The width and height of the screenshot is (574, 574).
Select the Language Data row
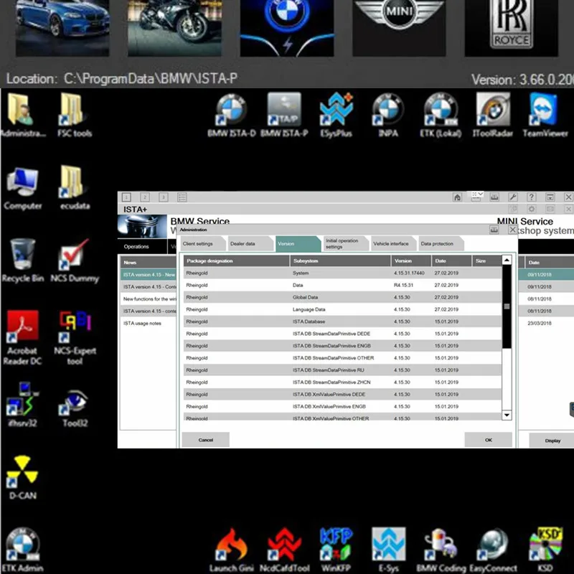click(x=342, y=309)
